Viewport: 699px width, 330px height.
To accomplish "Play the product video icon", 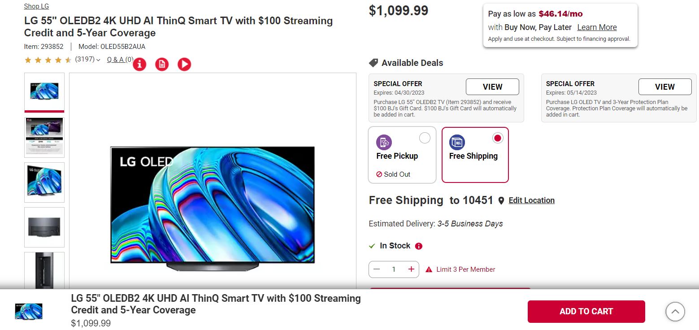I will tap(184, 64).
